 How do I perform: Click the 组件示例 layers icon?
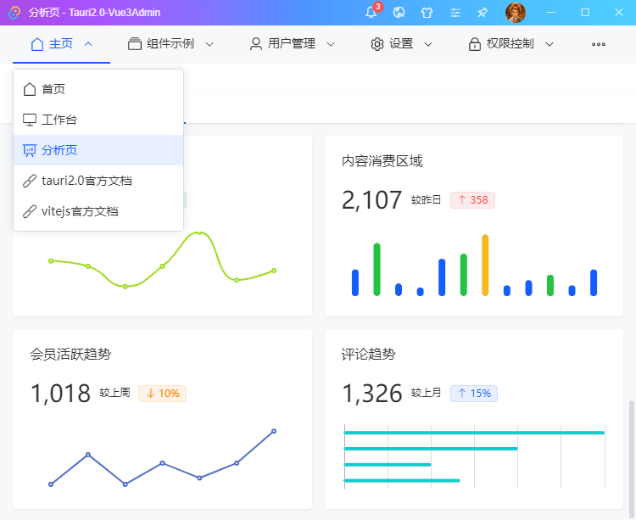click(x=135, y=44)
